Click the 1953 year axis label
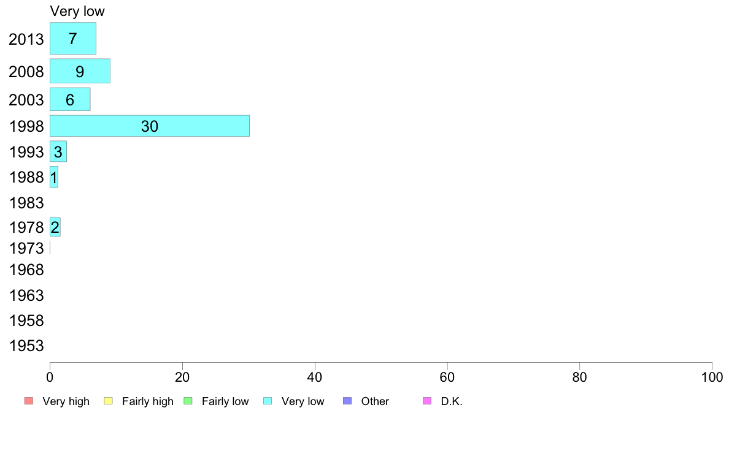This screenshot has width=729, height=451. pyautogui.click(x=26, y=346)
